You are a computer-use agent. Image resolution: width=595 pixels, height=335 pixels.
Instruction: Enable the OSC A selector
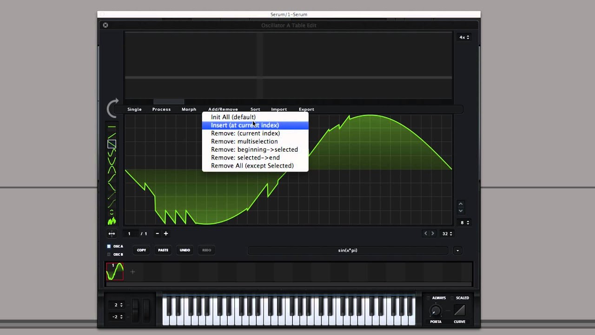109,246
